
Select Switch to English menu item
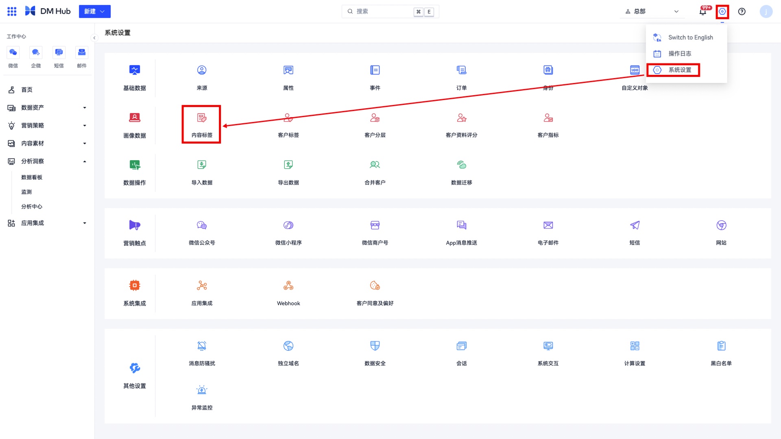[686, 37]
